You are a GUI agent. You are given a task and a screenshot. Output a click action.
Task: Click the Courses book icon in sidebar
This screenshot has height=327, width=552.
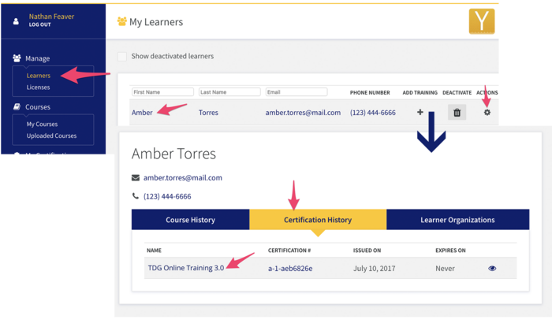coord(17,106)
